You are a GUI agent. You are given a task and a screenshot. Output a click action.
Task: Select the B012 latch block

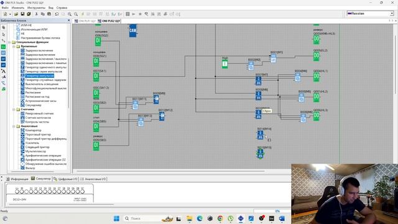pos(162,116)
